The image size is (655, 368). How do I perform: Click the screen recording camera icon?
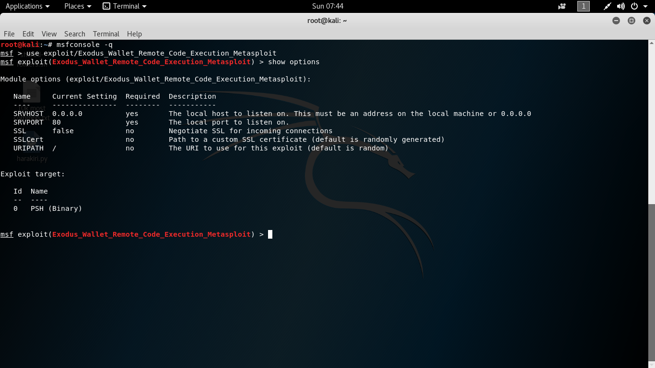tap(562, 6)
